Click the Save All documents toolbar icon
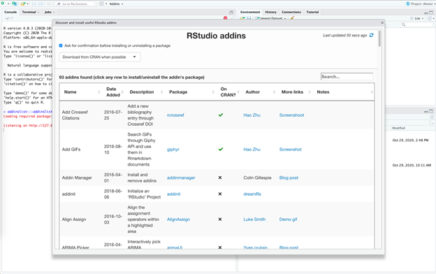The image size is (436, 274). (x=41, y=4)
